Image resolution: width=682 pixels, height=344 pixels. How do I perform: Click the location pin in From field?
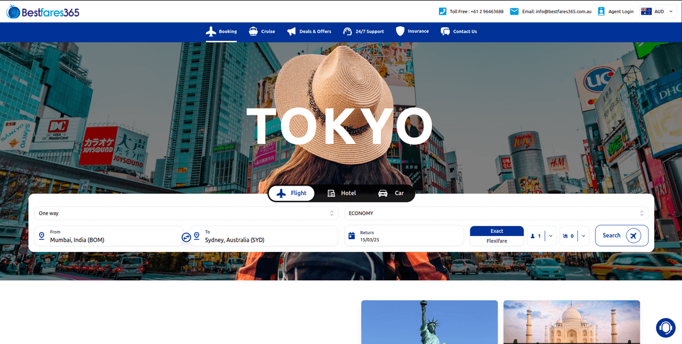click(42, 236)
